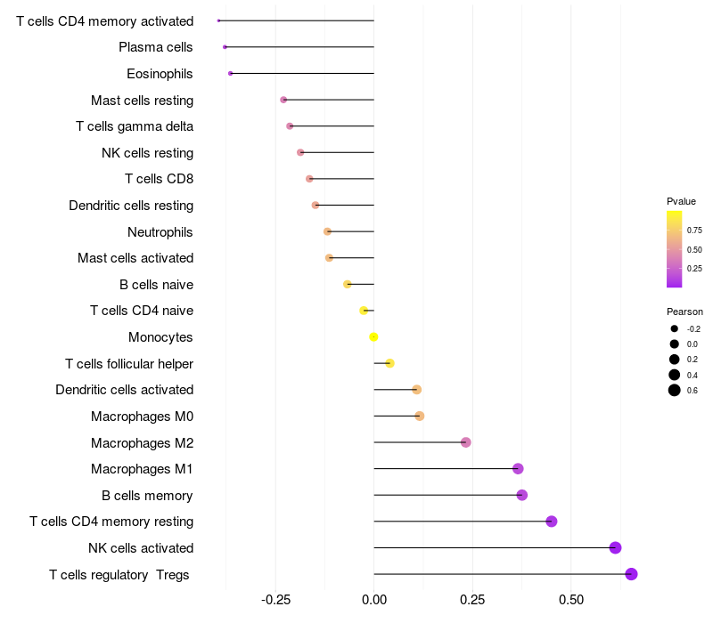The height and width of the screenshot is (623, 713).
Task: Click the Mast cells resting dot
Action: (283, 100)
